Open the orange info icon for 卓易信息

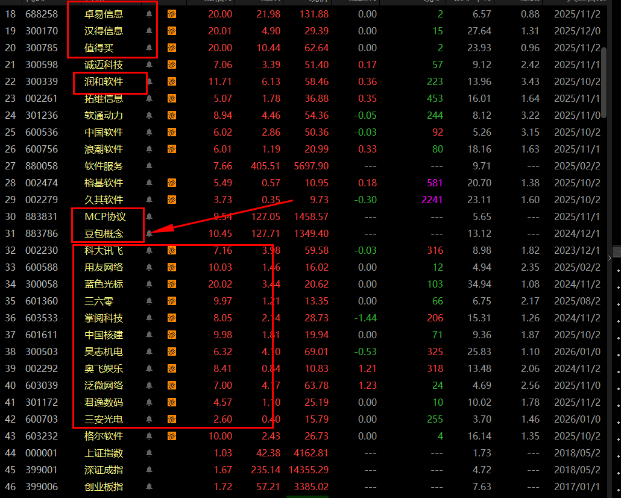click(172, 14)
